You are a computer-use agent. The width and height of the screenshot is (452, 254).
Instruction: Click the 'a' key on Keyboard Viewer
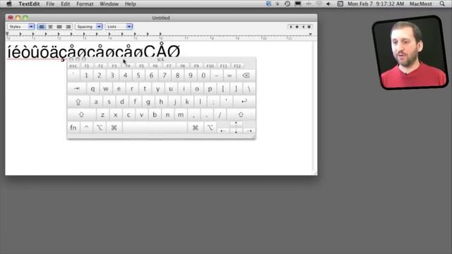pos(96,102)
